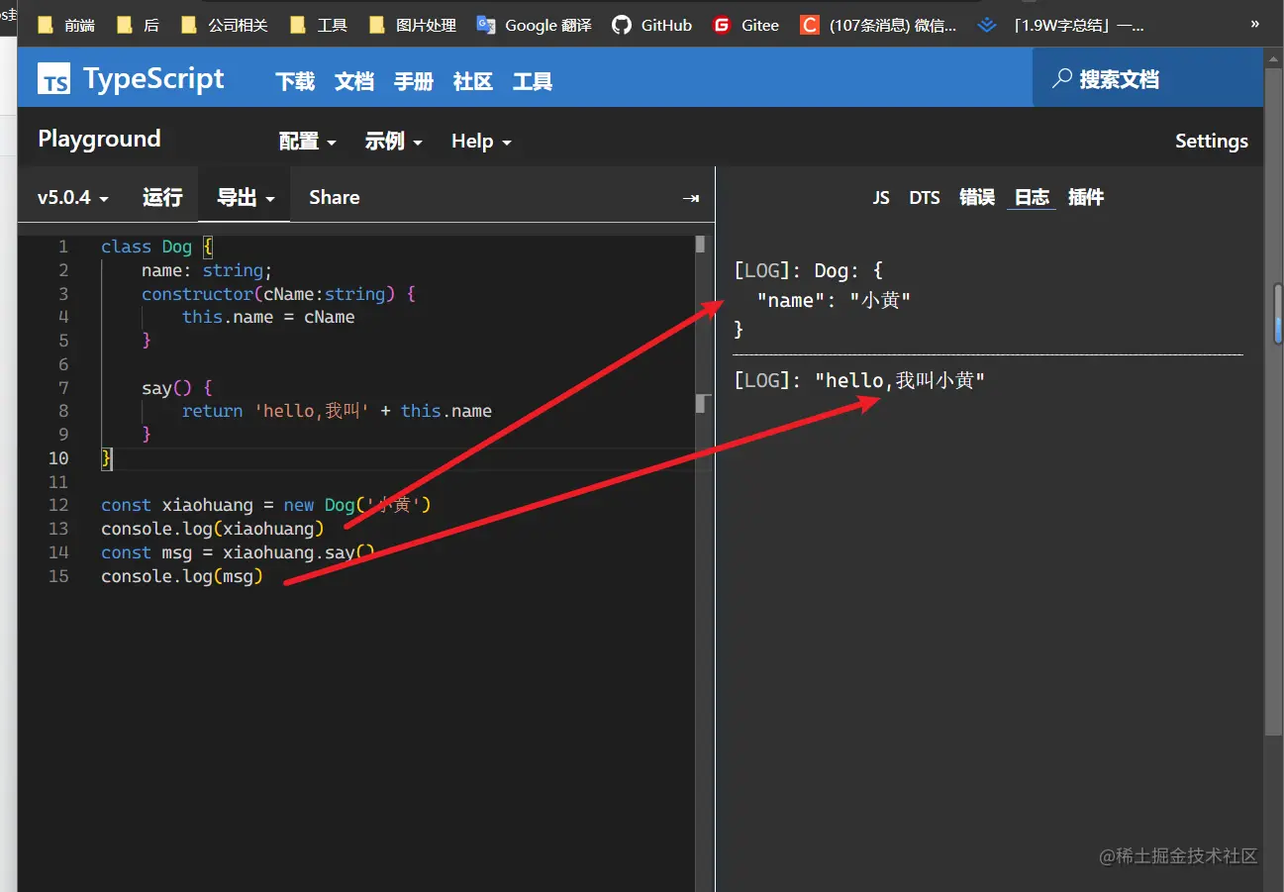Open the 后 bookmark folder
The height and width of the screenshot is (892, 1284).
pyautogui.click(x=138, y=25)
